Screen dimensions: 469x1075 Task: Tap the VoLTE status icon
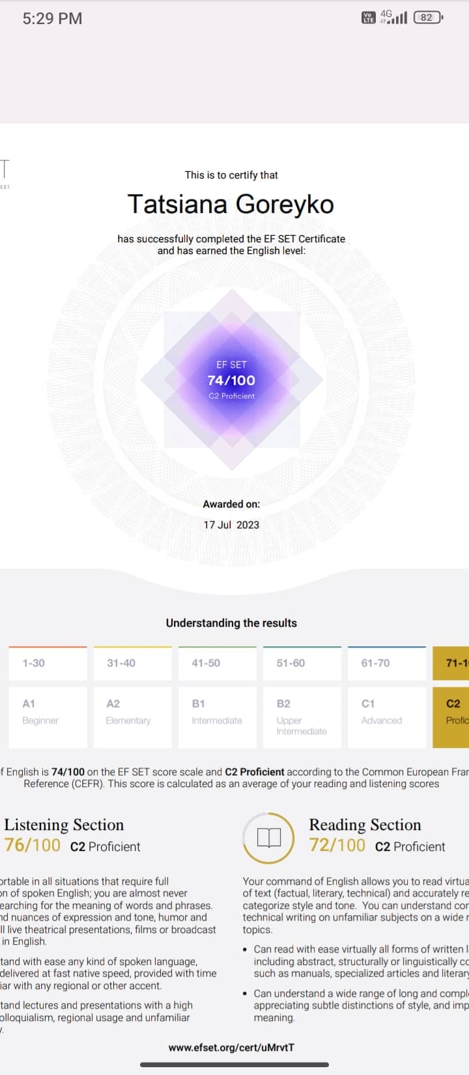coord(369,18)
